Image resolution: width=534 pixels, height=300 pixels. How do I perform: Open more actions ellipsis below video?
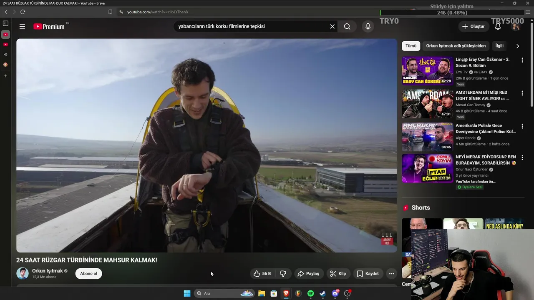click(391, 274)
